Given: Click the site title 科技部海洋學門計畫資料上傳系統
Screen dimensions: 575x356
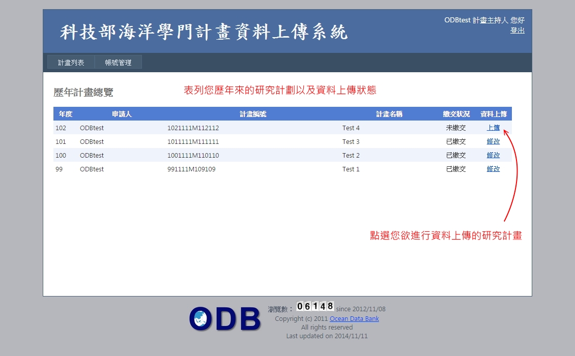Looking at the screenshot, I should [204, 32].
